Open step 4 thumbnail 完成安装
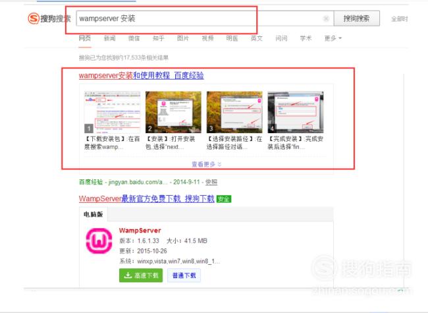 pos(296,112)
